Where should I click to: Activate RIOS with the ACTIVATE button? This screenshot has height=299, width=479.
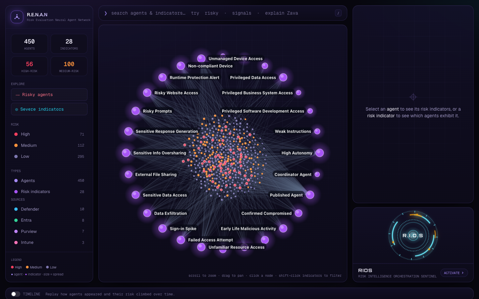(454, 273)
